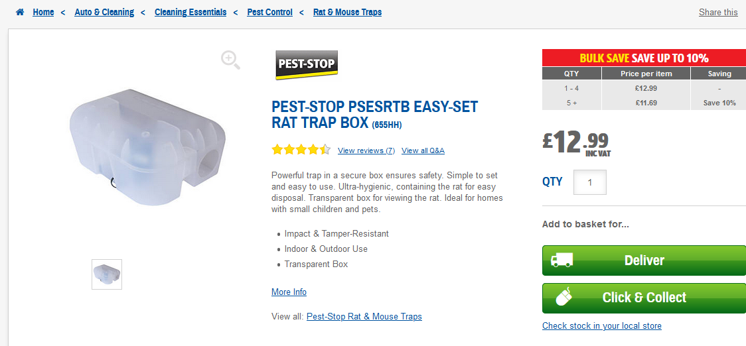
Task: Click the delivery truck icon
Action: tap(561, 260)
